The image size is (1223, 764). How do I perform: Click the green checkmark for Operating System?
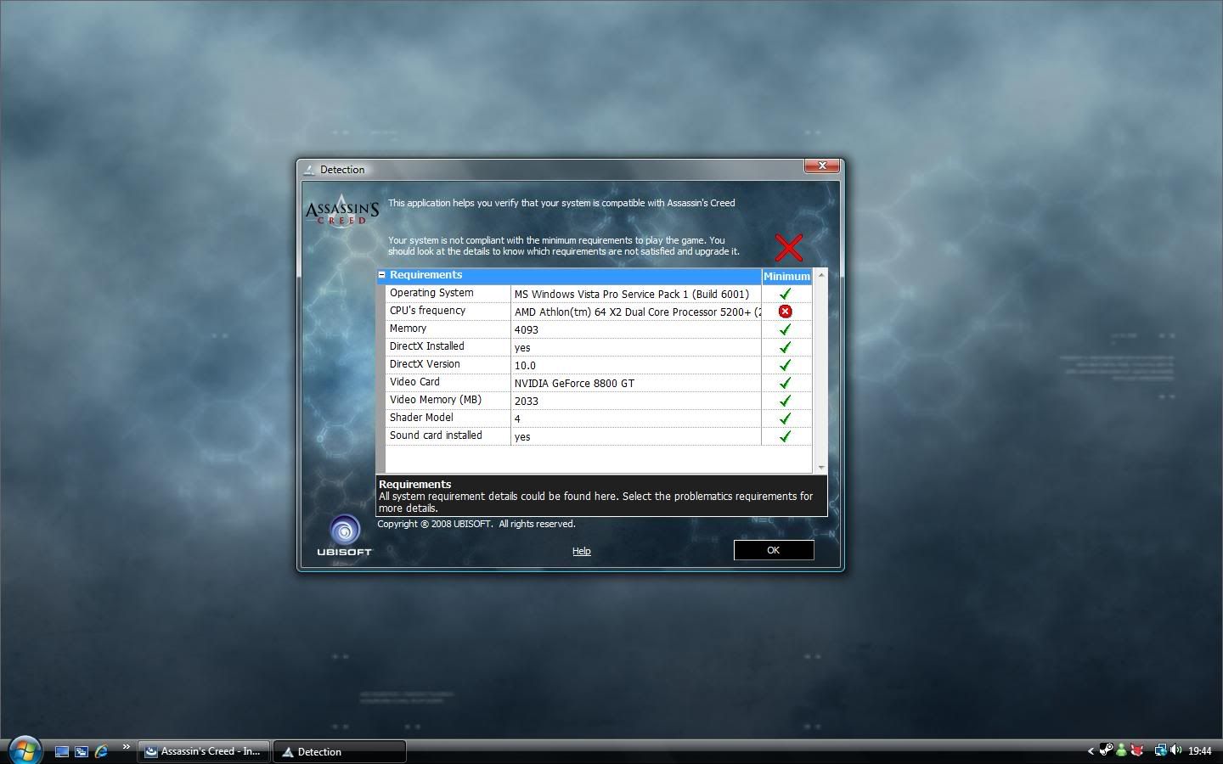tap(785, 294)
